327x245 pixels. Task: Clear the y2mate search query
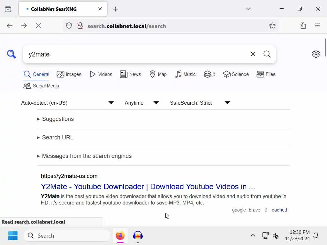coord(253,54)
